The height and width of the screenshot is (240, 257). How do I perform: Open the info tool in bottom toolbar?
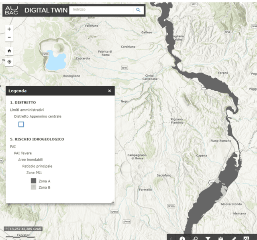pyautogui.click(x=182, y=238)
